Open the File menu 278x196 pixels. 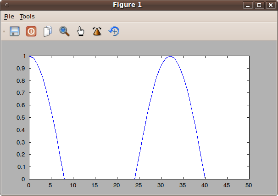tap(9, 17)
